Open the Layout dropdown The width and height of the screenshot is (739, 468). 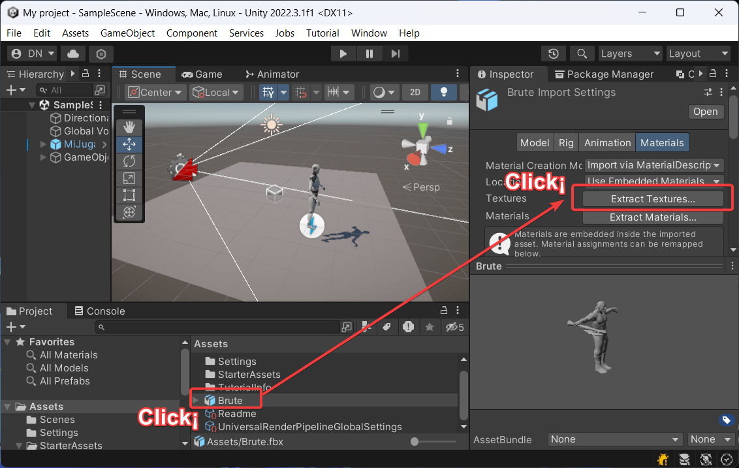(x=699, y=54)
